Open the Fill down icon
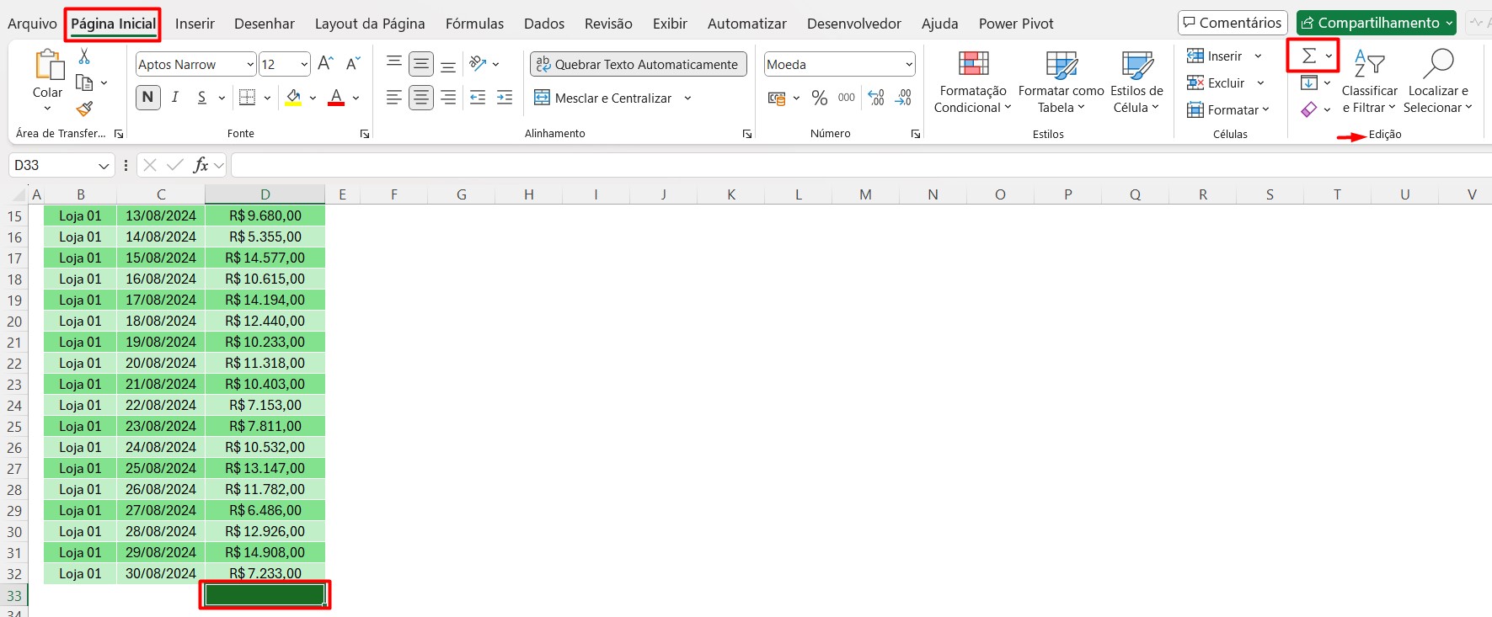 pos(1309,82)
